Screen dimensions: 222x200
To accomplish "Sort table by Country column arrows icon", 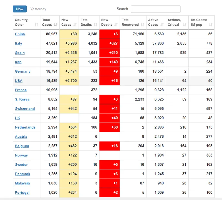I will pos(36,25).
